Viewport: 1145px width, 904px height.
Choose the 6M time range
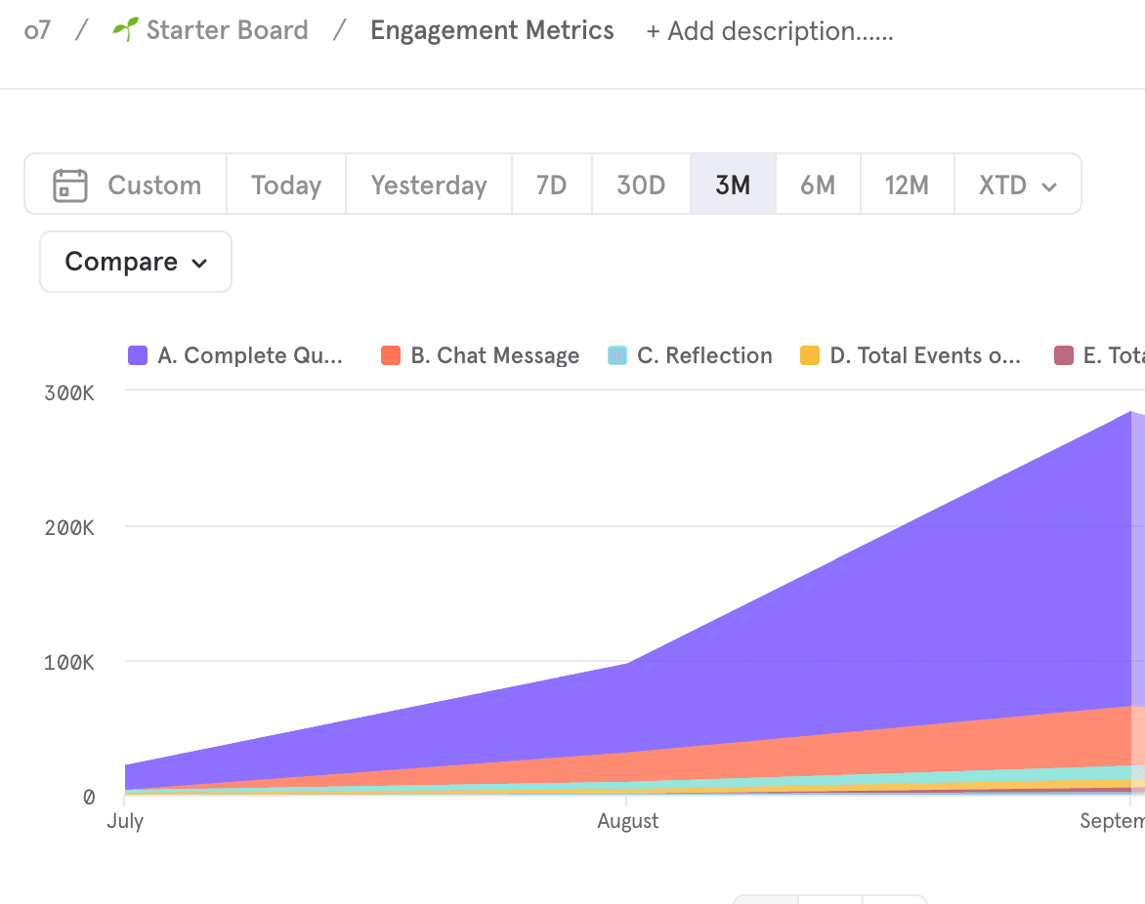point(818,185)
